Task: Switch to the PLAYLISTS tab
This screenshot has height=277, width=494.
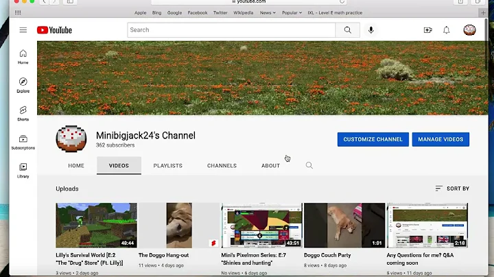Action: click(x=168, y=165)
